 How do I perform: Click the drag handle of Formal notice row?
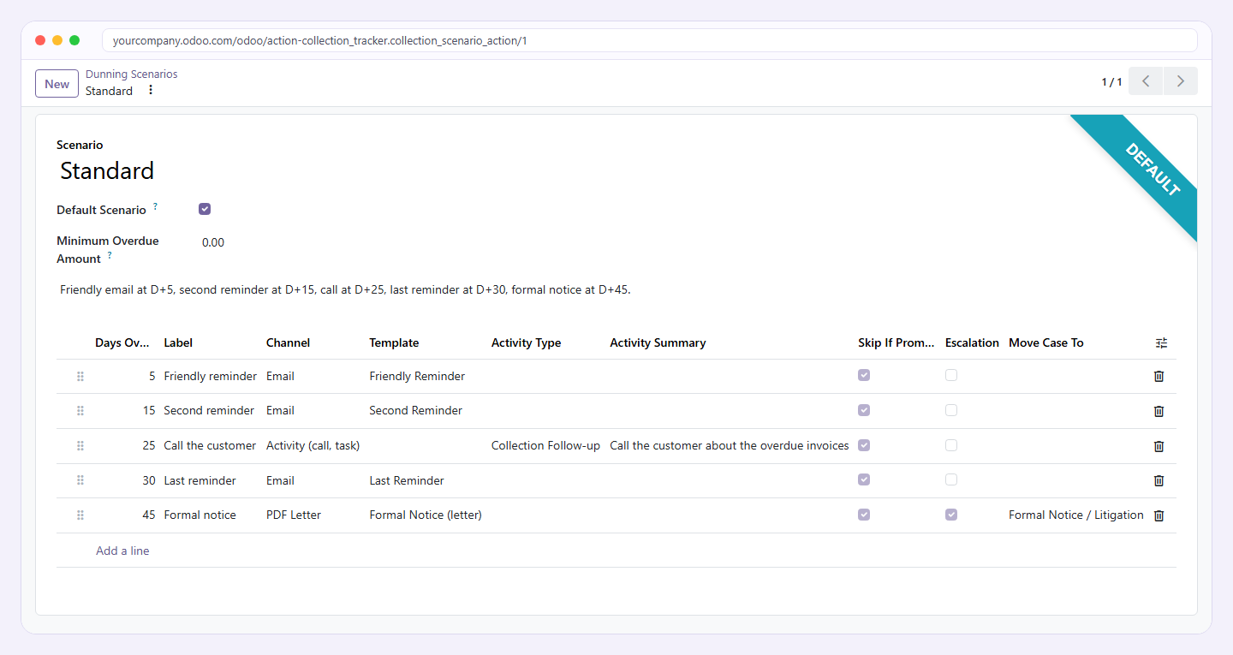tap(80, 515)
